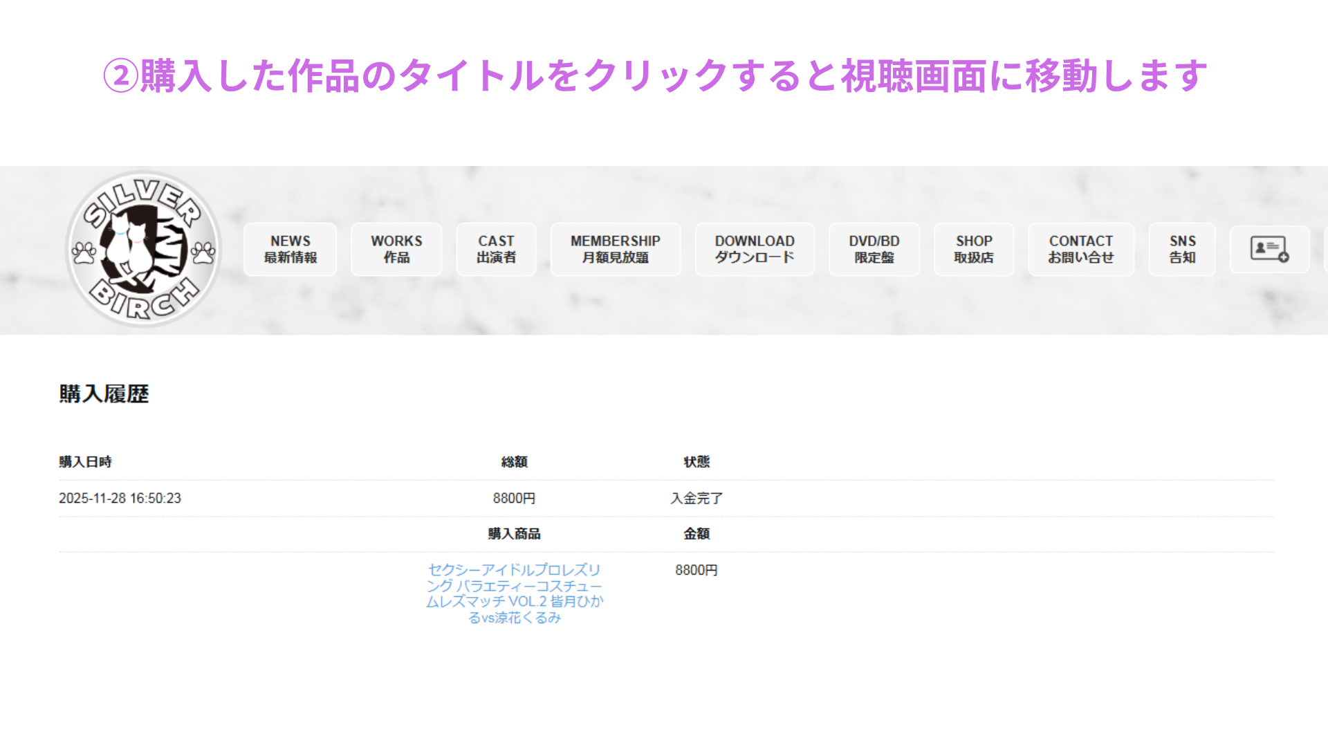Open the SHOP 取扱店 page
This screenshot has width=1328, height=747.
click(974, 249)
